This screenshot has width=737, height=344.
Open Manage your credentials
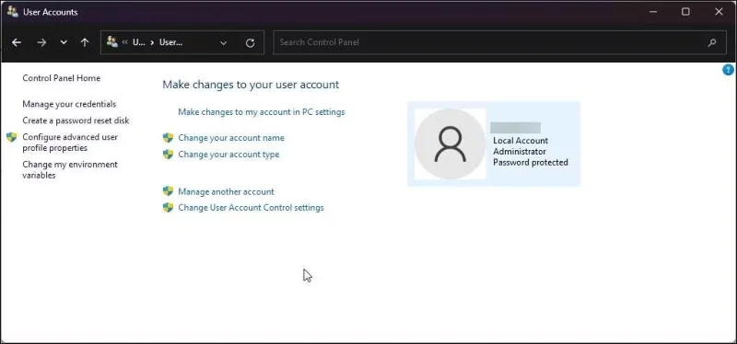[69, 104]
